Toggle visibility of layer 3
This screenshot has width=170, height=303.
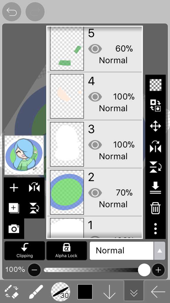pyautogui.click(x=95, y=145)
